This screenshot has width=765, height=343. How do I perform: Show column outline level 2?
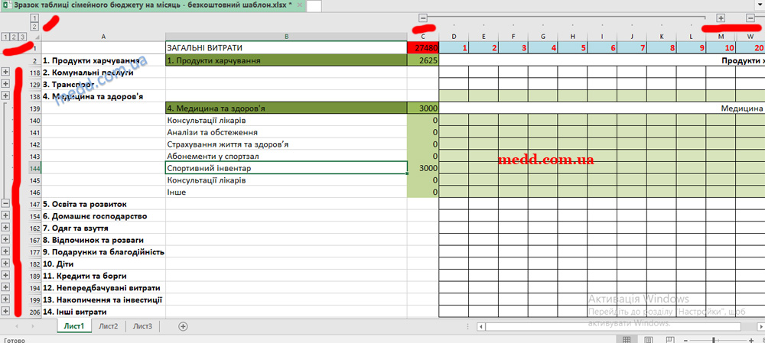coord(34,27)
